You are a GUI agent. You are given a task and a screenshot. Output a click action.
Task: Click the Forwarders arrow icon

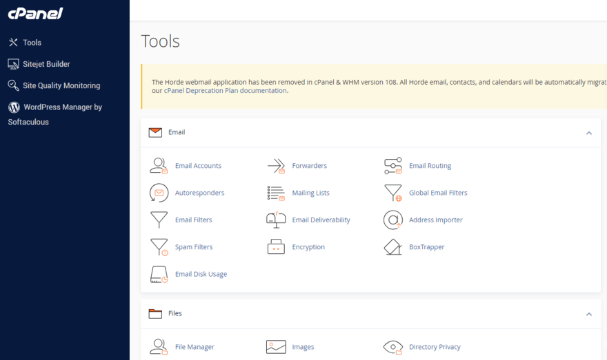point(276,166)
